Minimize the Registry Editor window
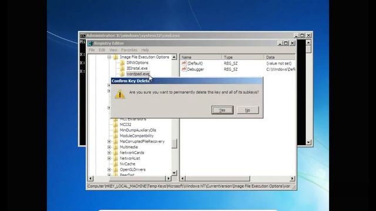Viewport: 376px width, 211px height. (x=280, y=43)
